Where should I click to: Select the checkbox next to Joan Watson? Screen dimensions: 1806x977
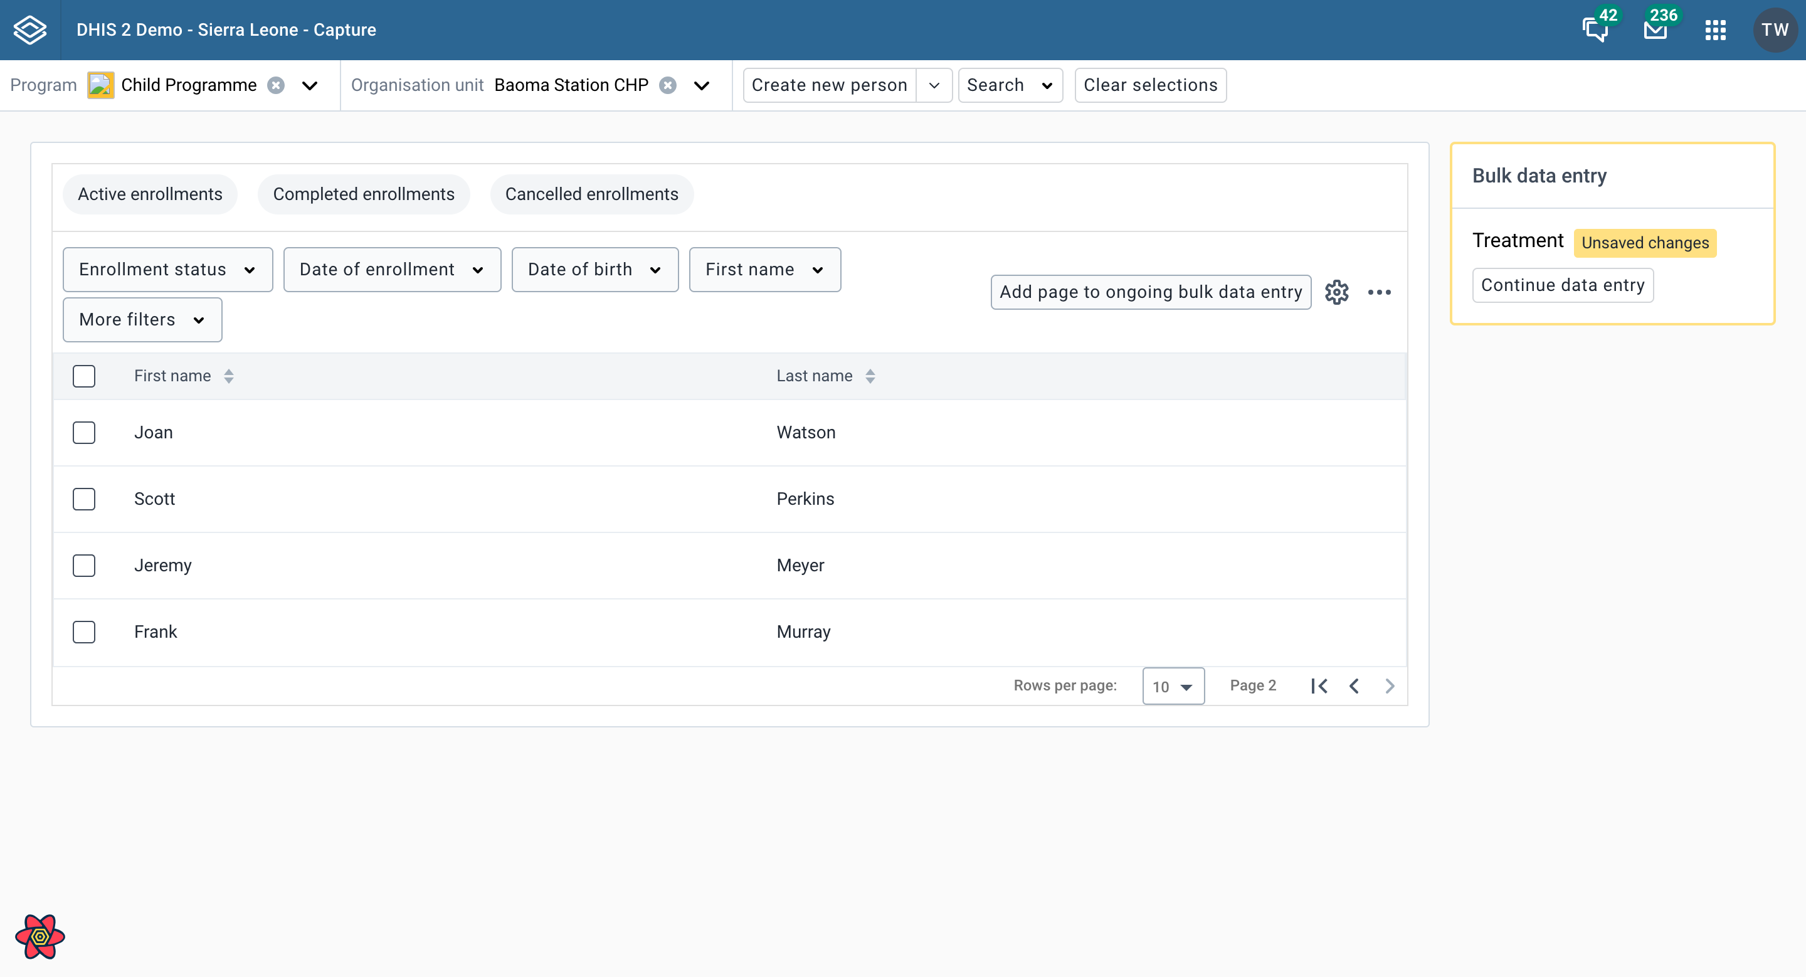point(83,433)
